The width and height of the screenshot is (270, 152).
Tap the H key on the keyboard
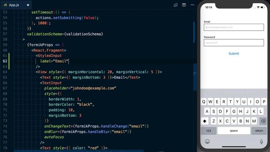pyautogui.click(x=240, y=111)
